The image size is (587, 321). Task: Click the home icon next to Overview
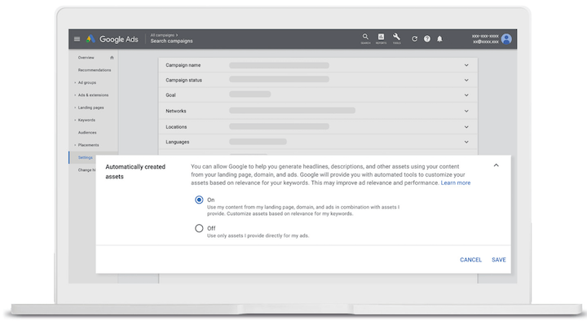click(x=112, y=58)
